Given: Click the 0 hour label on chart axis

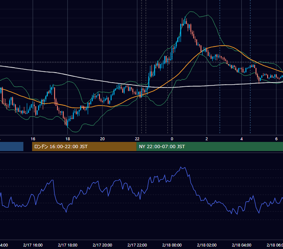Looking at the screenshot, I should tap(172, 139).
